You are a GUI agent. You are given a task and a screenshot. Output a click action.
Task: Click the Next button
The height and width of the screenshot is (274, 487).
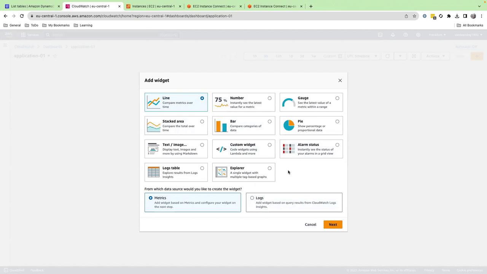pos(333,225)
